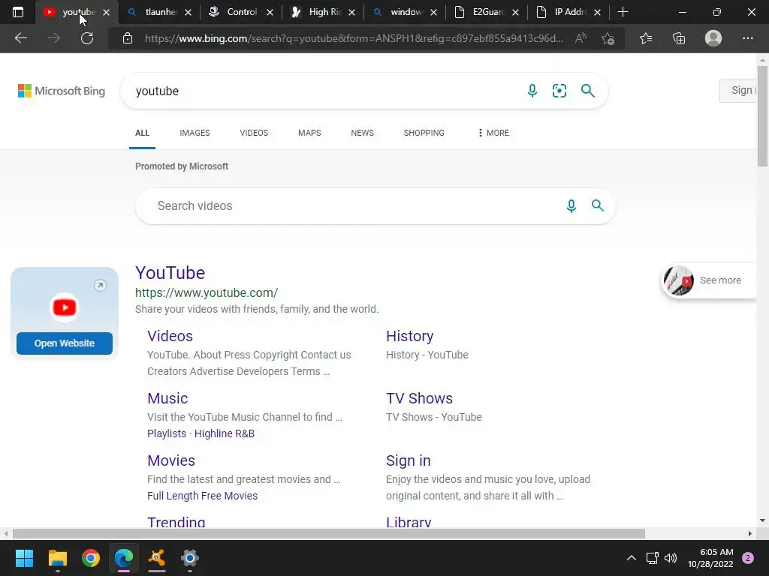Open Collections in Edge toolbar
Image resolution: width=769 pixels, height=576 pixels.
point(679,38)
